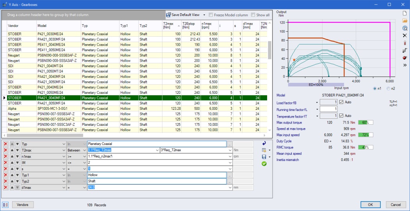410x211 pixels.
Task: Toggle the Show all checkbox
Action: (x=253, y=15)
